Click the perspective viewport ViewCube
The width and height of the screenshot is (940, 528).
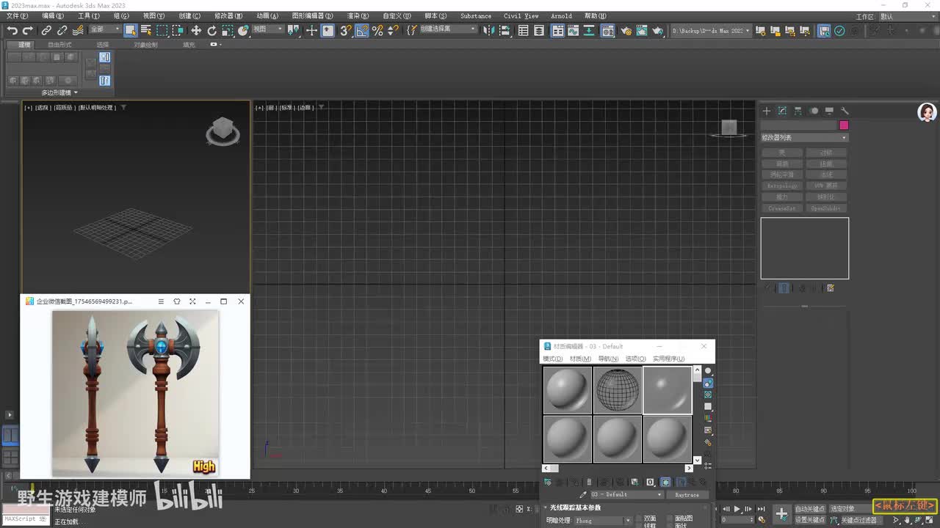pos(223,132)
